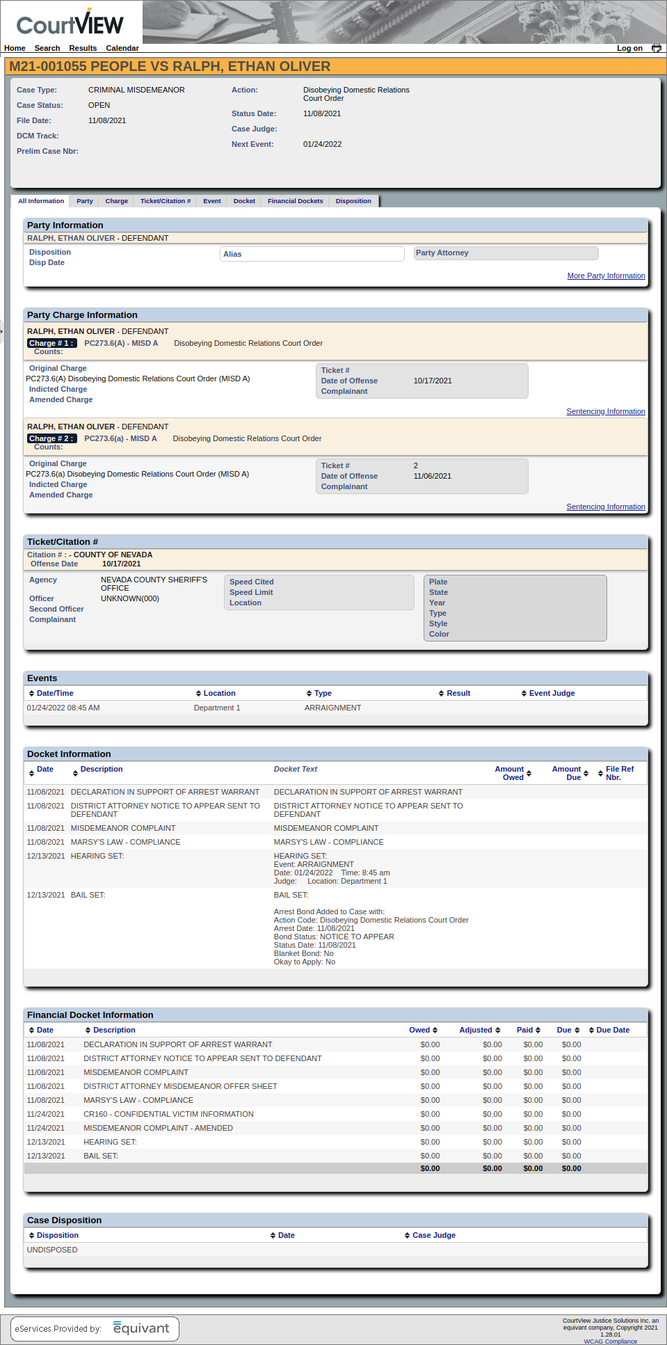Sort docket by File Ref Nbr arrow icon
667x1345 pixels.
coord(600,774)
